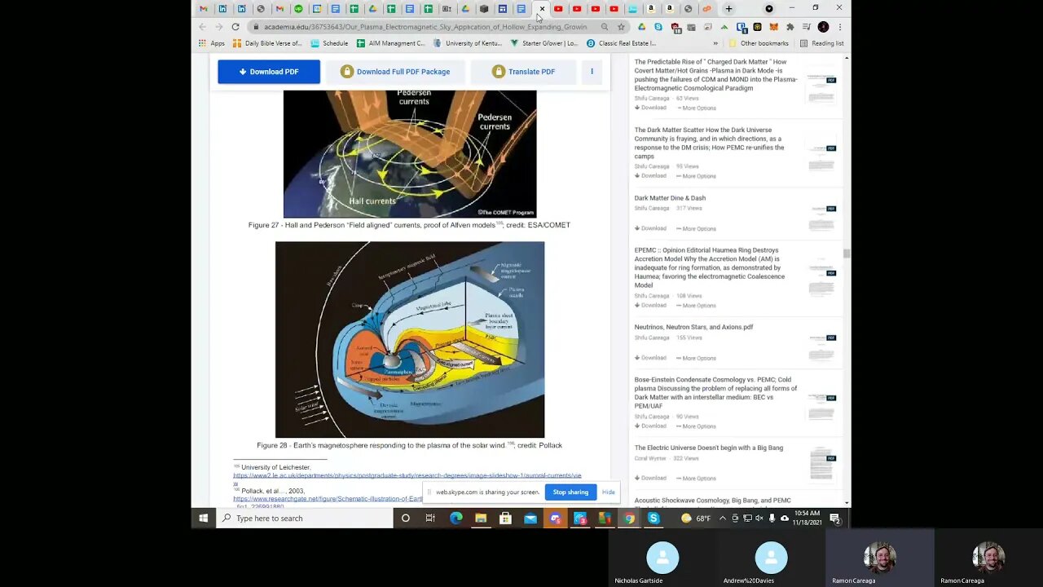Viewport: 1043px width, 587px height.
Task: Click the Figure 28 magnetosphere image
Action: point(410,340)
